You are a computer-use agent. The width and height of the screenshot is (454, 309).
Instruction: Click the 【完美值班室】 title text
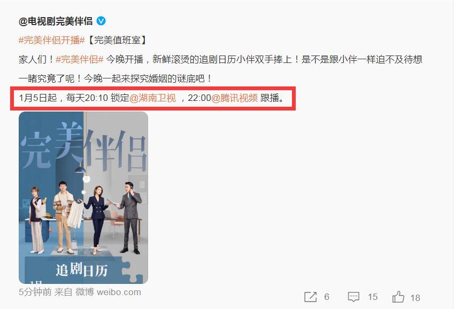click(x=117, y=40)
